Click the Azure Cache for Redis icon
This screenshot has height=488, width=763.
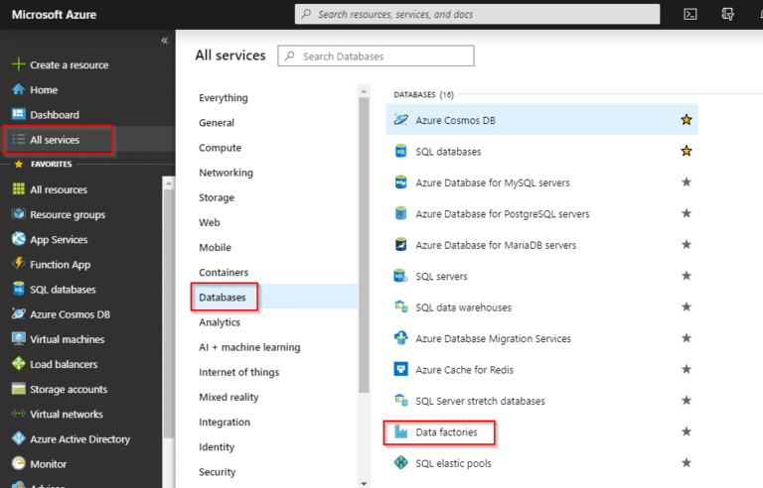click(x=401, y=370)
